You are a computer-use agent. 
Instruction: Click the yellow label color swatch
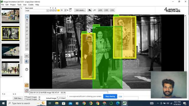click(x=58, y=11)
